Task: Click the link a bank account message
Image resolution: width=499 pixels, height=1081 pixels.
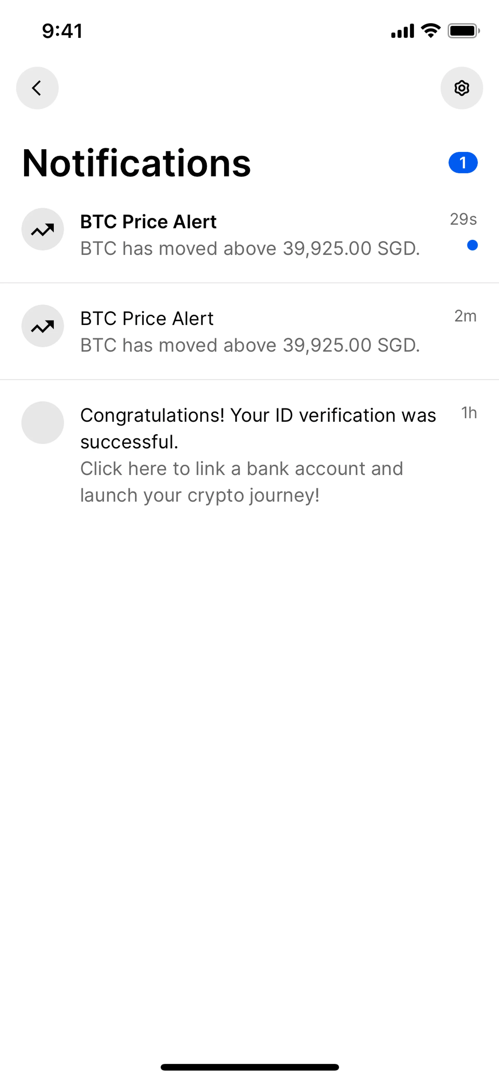Action: pos(241,482)
